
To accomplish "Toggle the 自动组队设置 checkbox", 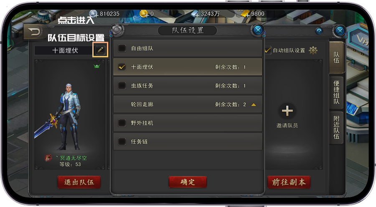I will pyautogui.click(x=268, y=50).
